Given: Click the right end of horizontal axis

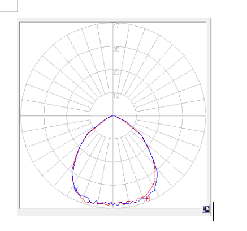Looking at the screenshot, I should pos(204,115).
